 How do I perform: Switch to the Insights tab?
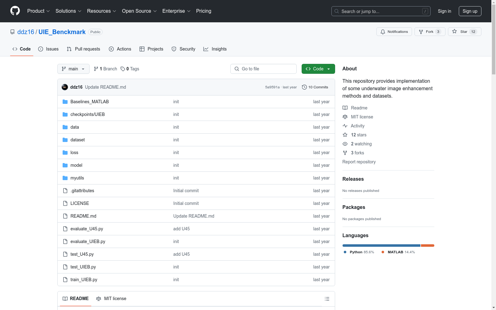pyautogui.click(x=215, y=49)
